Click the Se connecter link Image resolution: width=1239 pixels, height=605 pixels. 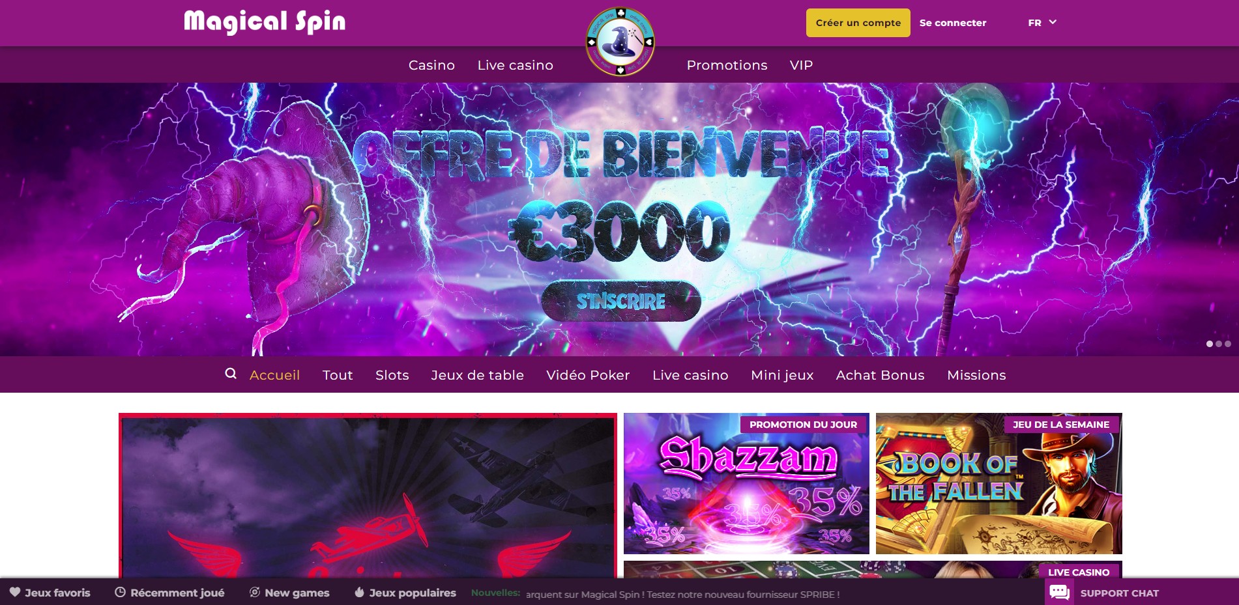(953, 23)
